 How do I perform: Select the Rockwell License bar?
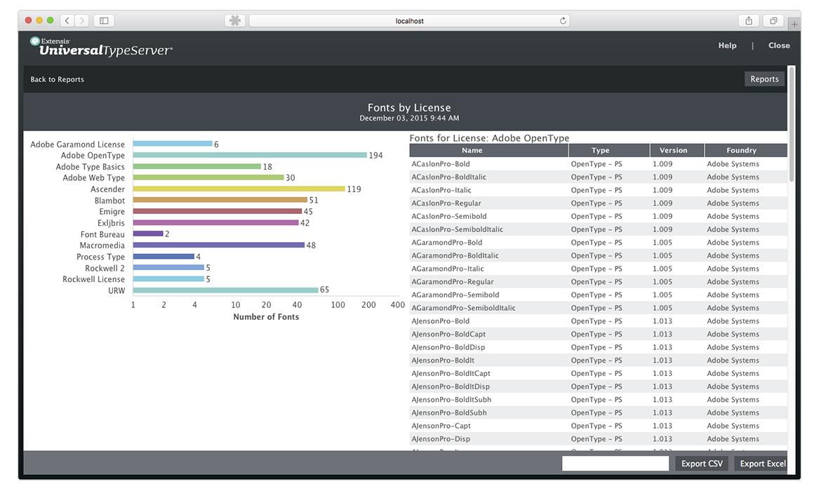(168, 279)
